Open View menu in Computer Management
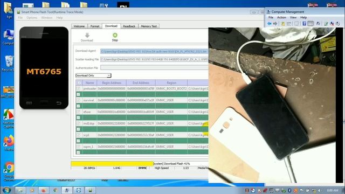The height and width of the screenshot is (194, 345). [293, 17]
